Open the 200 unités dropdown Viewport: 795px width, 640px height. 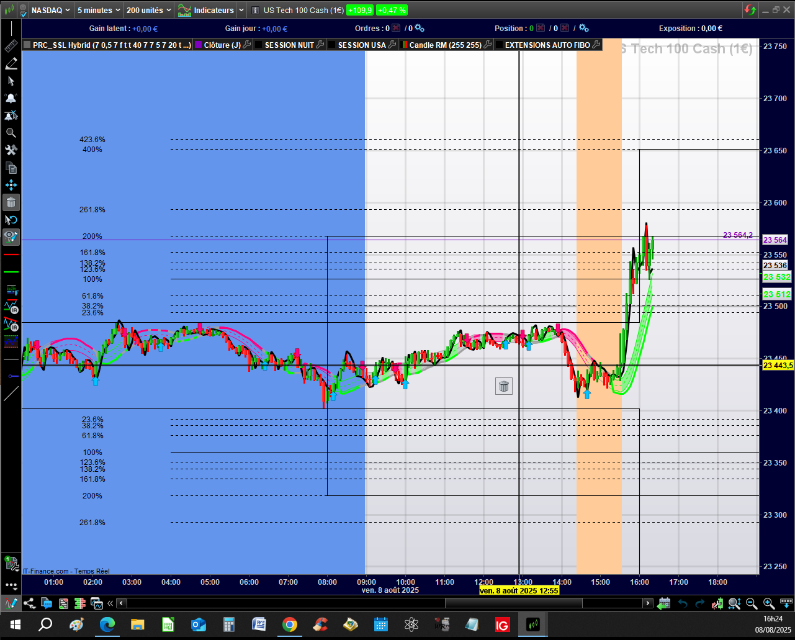pyautogui.click(x=149, y=10)
